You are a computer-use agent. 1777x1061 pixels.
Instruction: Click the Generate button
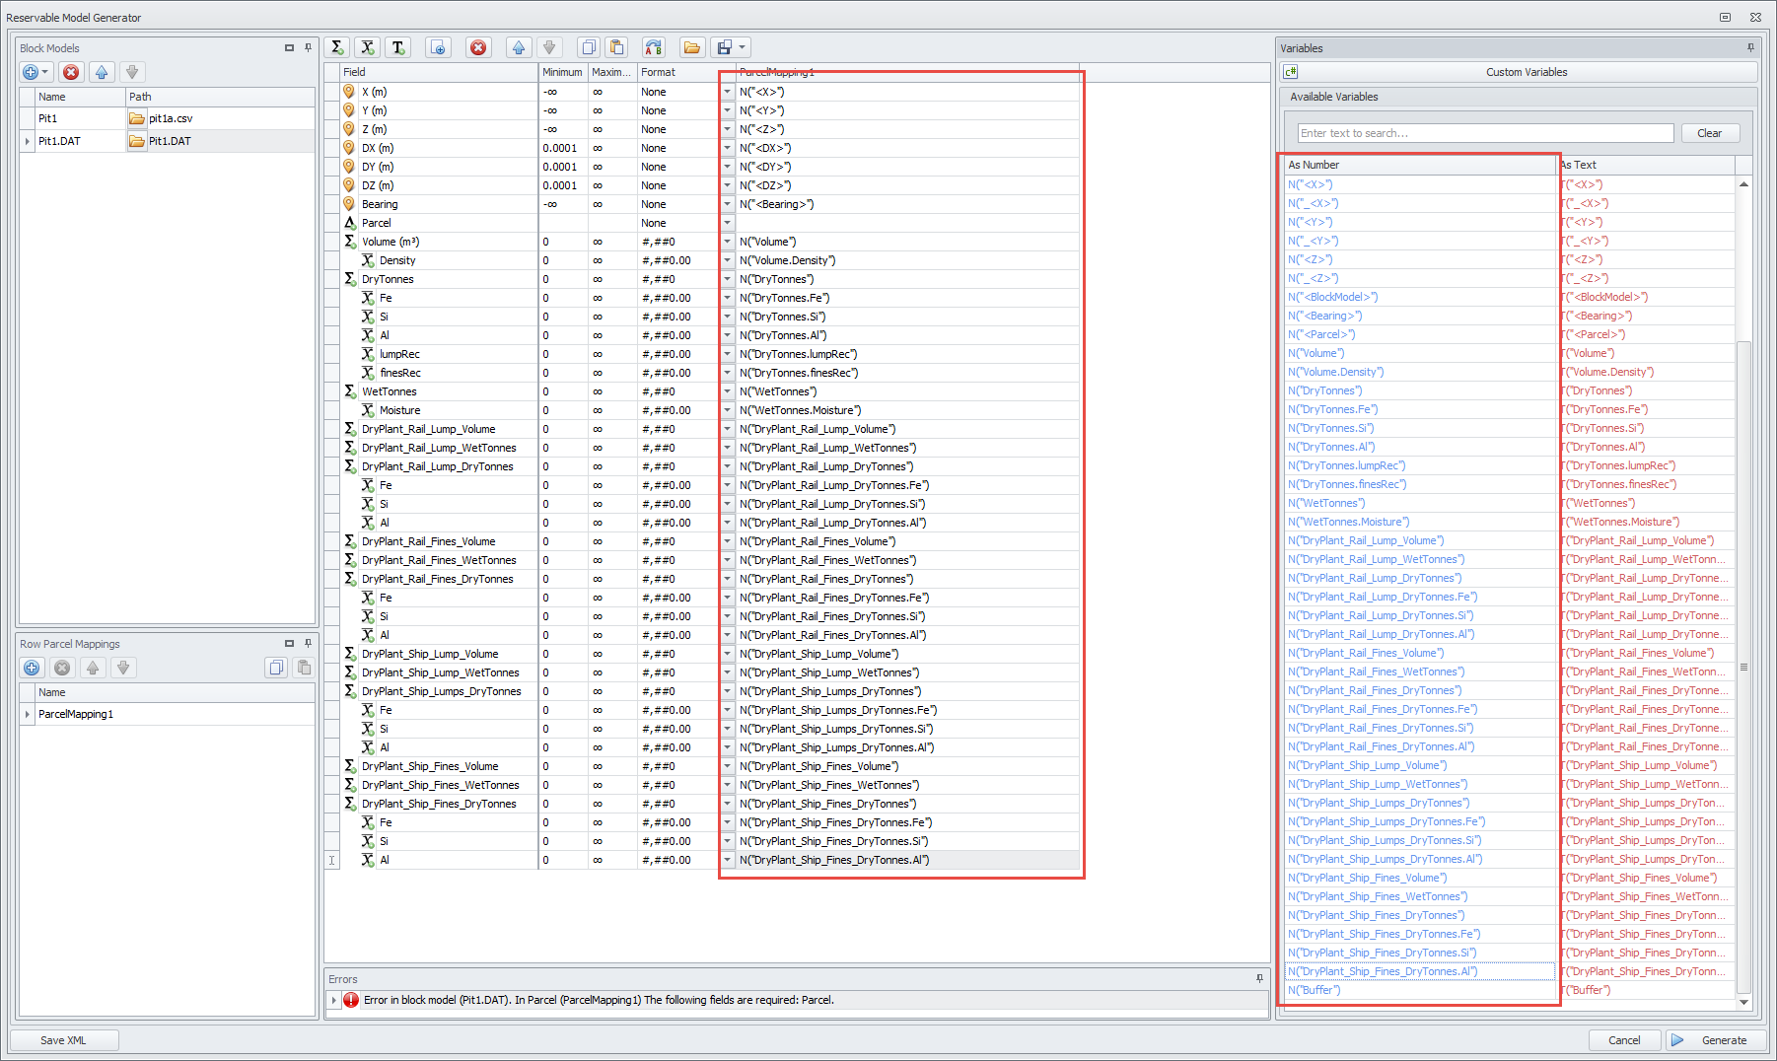tap(1711, 1040)
